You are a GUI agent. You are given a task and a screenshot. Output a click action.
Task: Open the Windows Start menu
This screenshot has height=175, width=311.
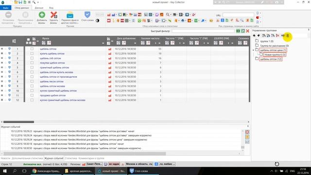[x=5, y=171]
